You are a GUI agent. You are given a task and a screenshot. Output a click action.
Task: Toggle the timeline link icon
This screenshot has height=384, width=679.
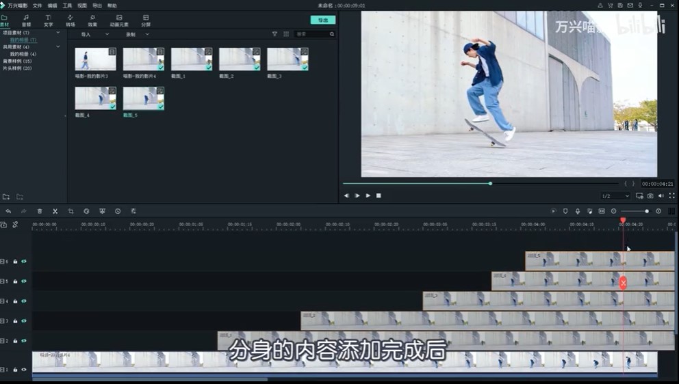[15, 224]
